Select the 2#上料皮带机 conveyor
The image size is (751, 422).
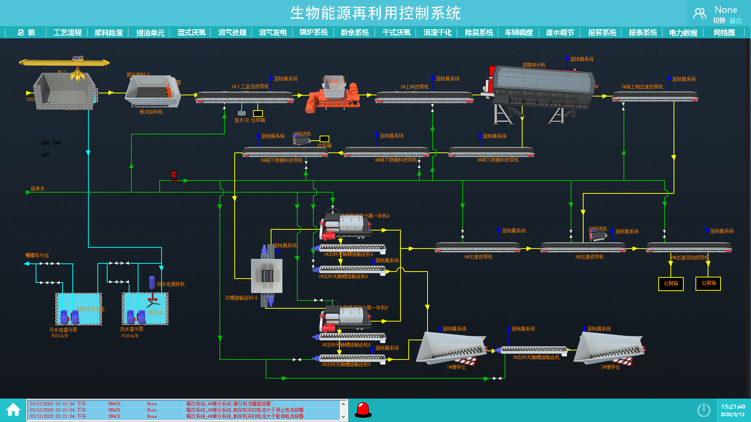tap(424, 98)
